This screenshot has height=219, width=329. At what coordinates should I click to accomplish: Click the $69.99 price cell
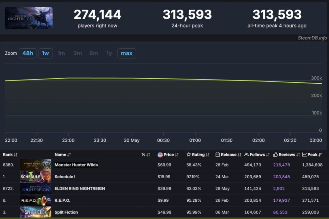(x=164, y=165)
